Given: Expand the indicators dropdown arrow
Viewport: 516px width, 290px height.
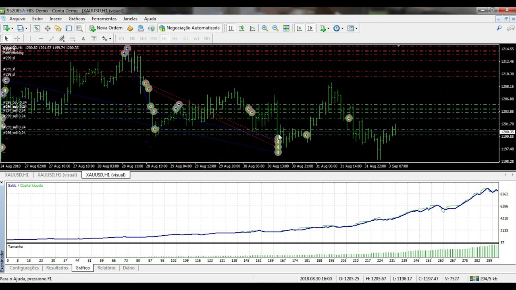Looking at the screenshot, I should point(329,28).
